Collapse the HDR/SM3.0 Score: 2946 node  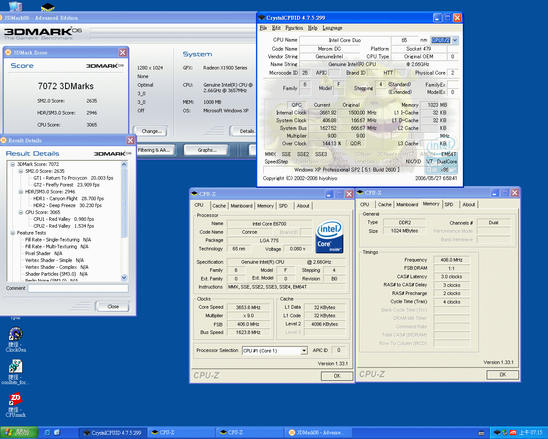pyautogui.click(x=21, y=192)
